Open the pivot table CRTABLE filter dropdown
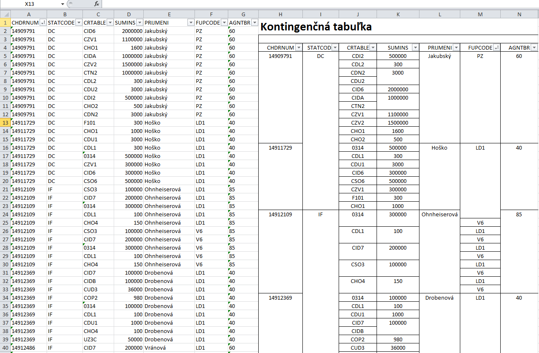Screen dimensions: 539x353 pyautogui.click(x=373, y=48)
